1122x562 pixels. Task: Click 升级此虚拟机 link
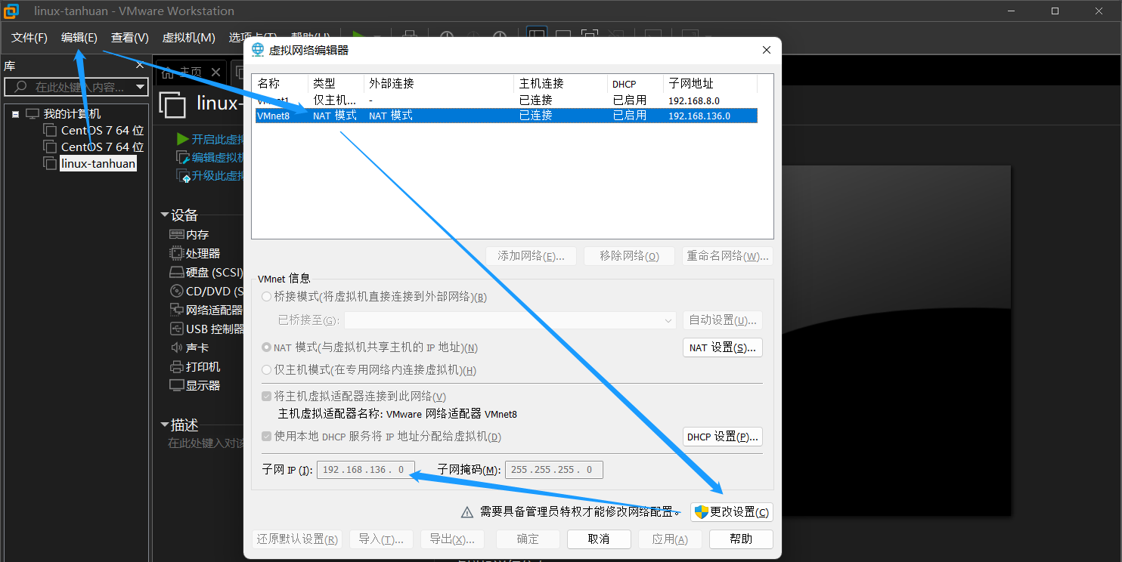[x=218, y=175]
